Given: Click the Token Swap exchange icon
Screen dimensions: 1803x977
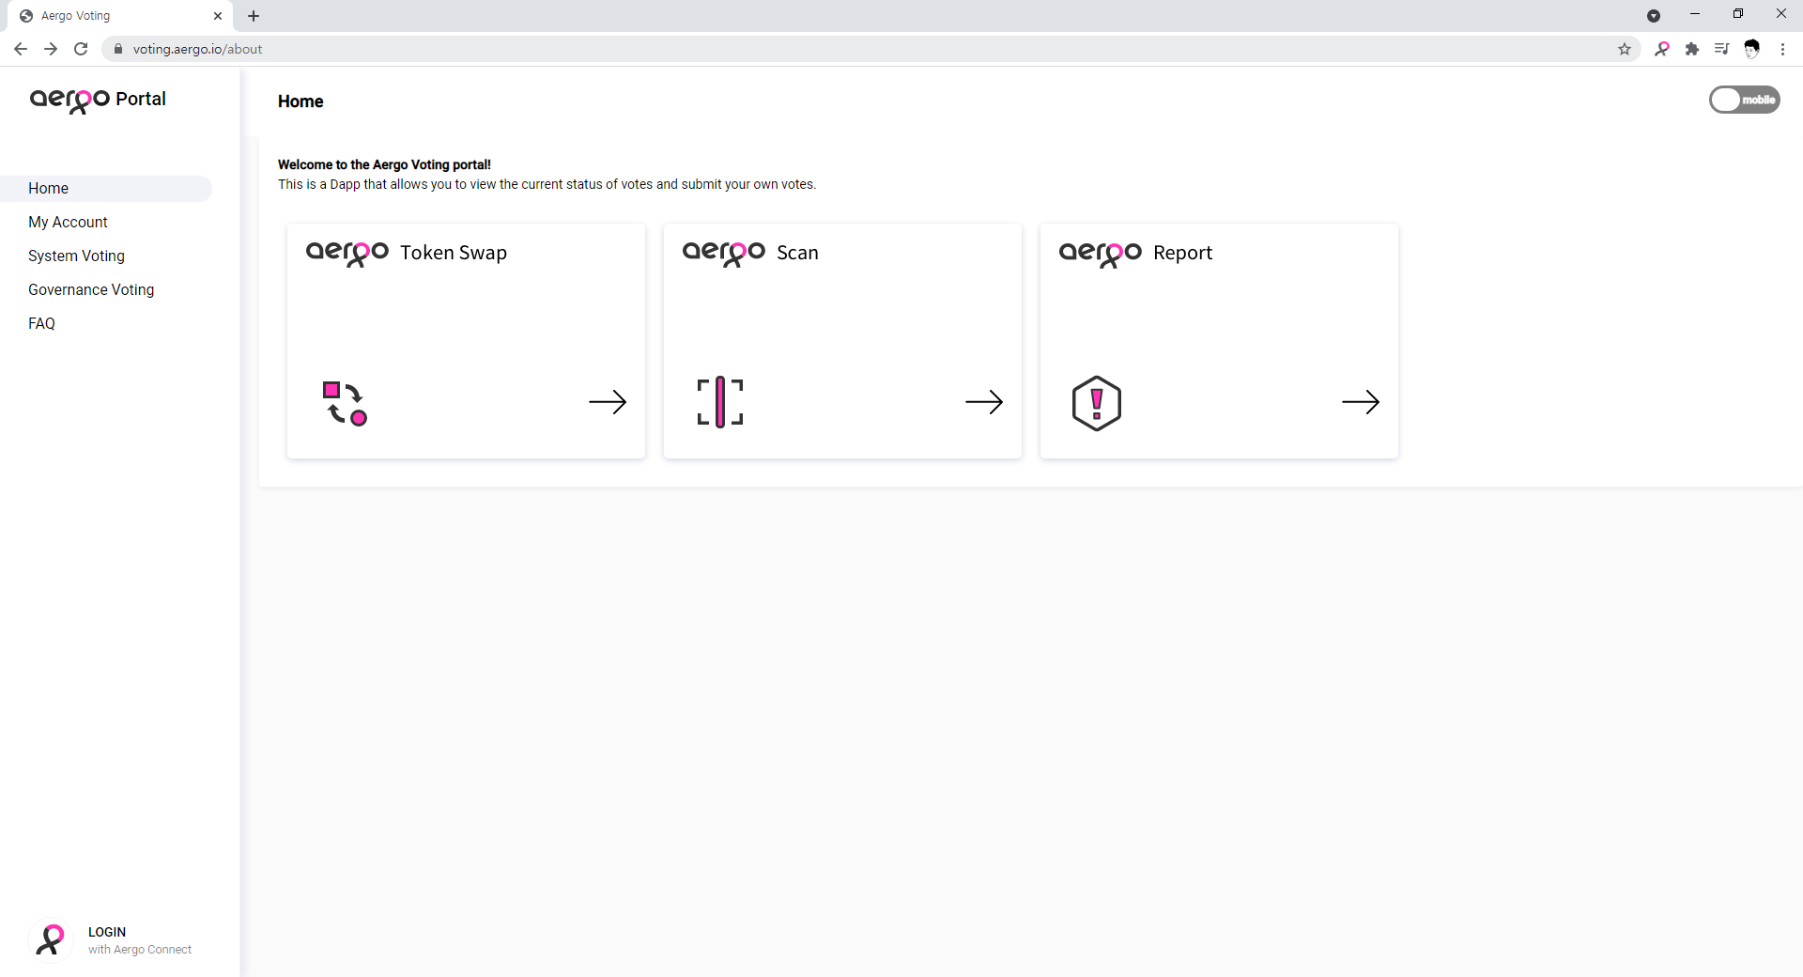Looking at the screenshot, I should coord(345,403).
